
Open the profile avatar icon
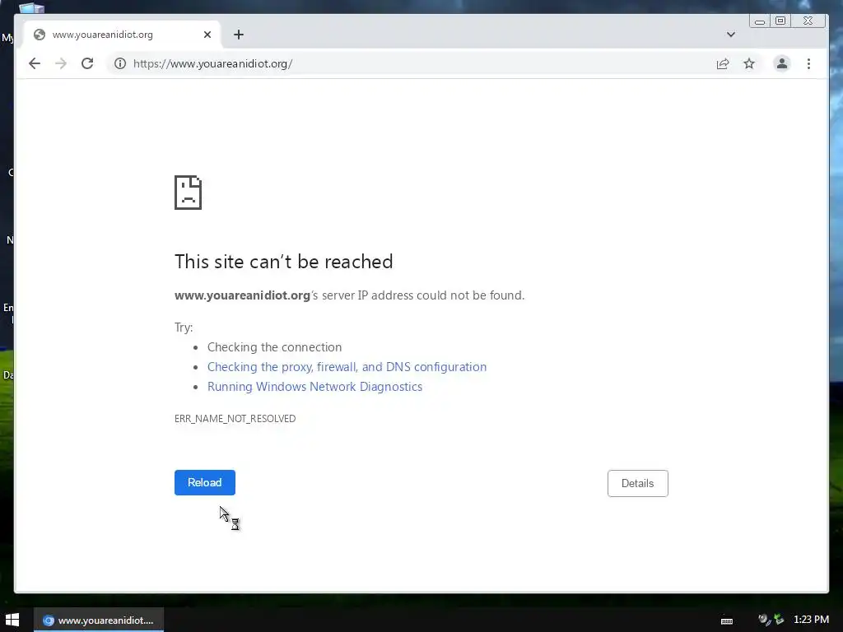coord(782,63)
